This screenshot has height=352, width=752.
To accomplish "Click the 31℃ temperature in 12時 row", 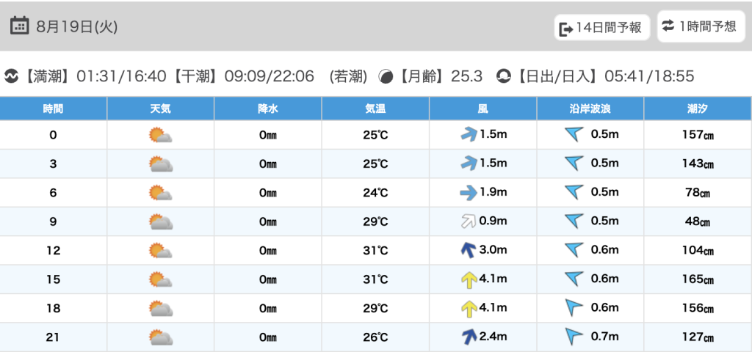I will coord(375,250).
